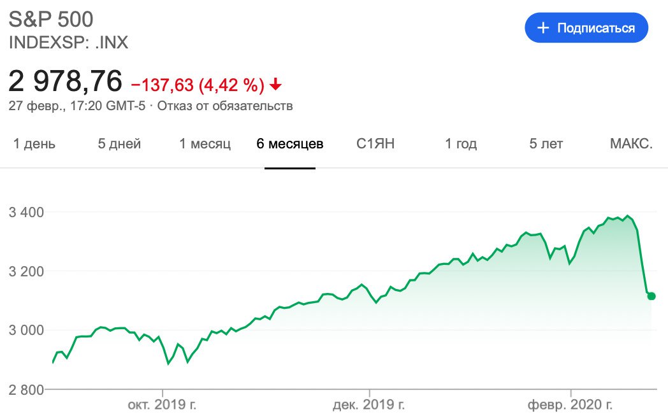Click the −137,63 (4,42 %) change value
This screenshot has width=668, height=419.
[x=198, y=83]
